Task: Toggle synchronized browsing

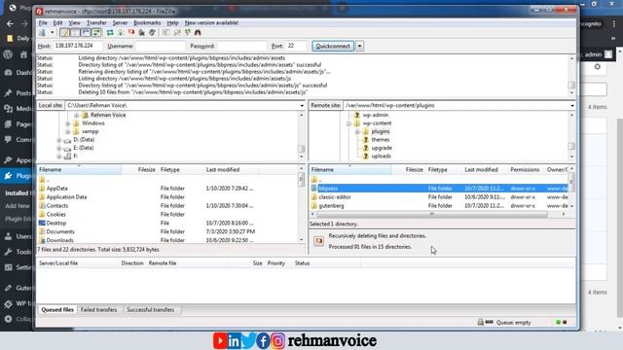Action: coord(187,32)
